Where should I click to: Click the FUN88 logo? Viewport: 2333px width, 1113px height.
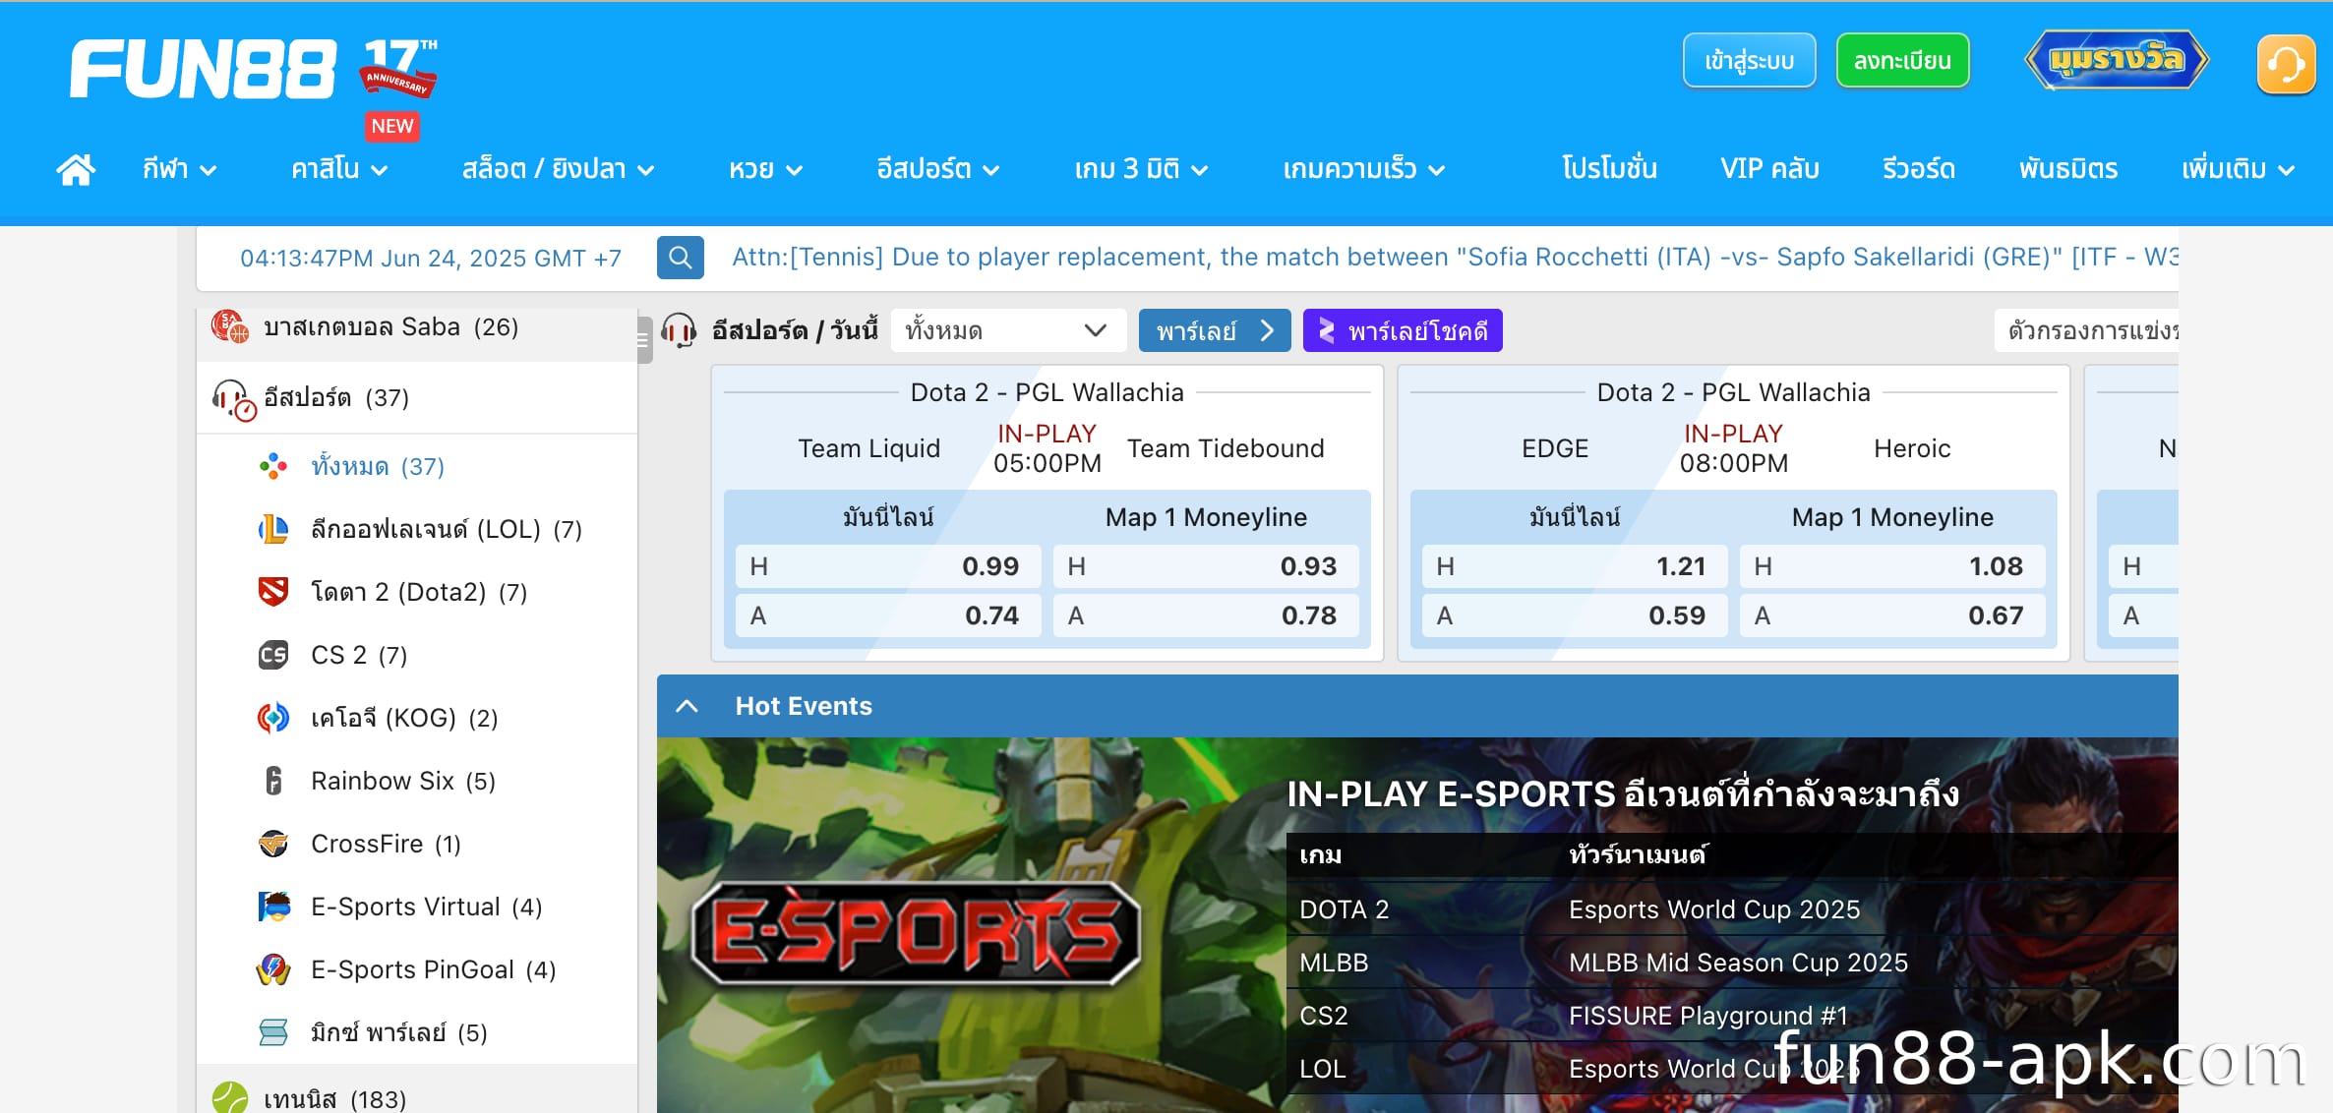point(204,69)
